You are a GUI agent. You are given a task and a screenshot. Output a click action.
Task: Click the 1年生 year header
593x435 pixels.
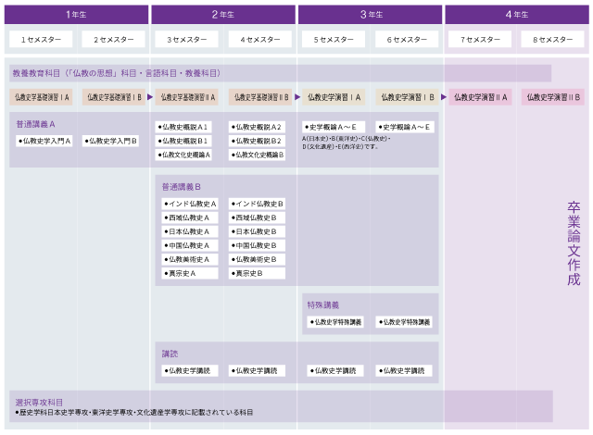(x=76, y=15)
